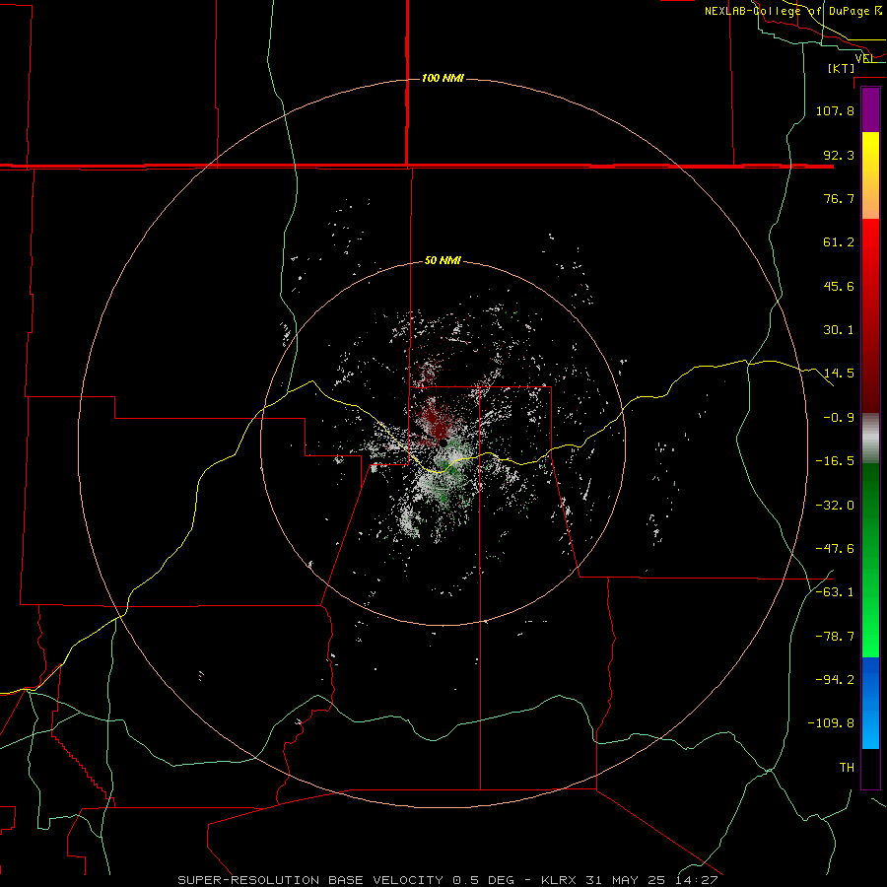Screen dimensions: 887x887
Task: Click the green segment of the color bar
Action: (x=870, y=560)
